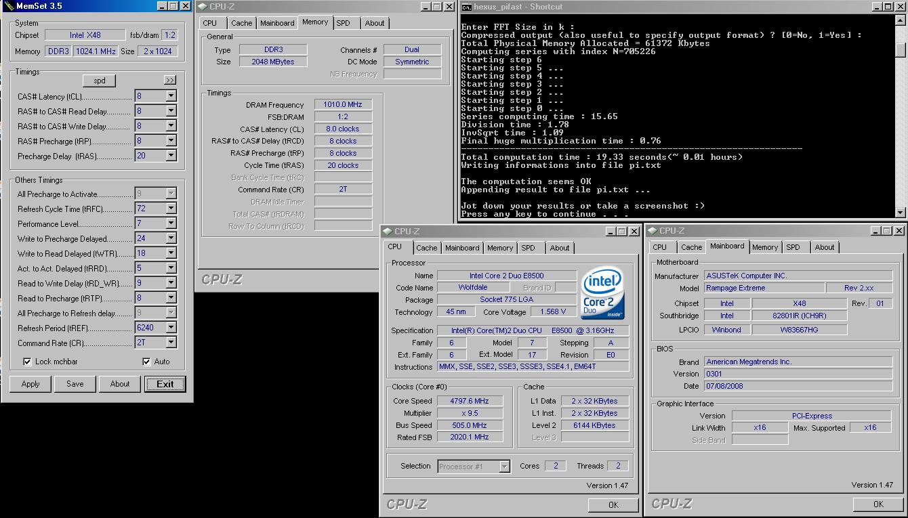
Task: Click the Apply button in MemSet
Action: pos(30,384)
